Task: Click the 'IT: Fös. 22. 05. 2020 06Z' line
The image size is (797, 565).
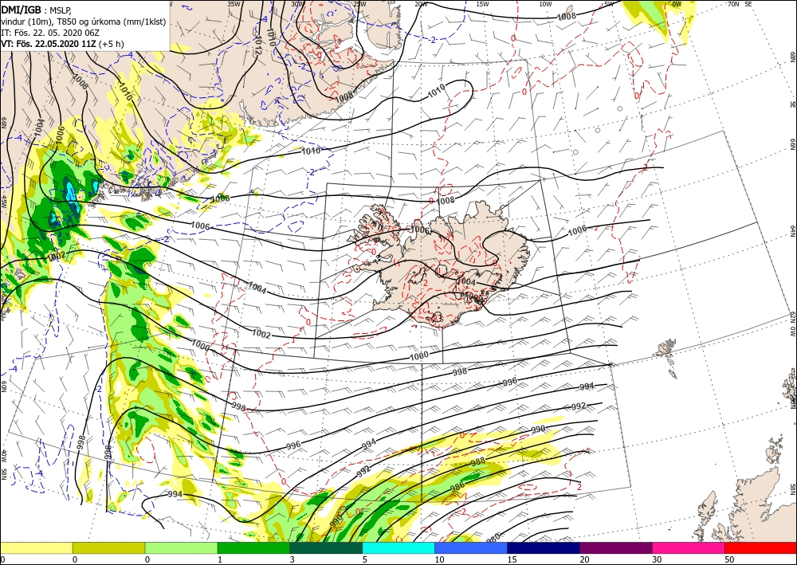Action: pyautogui.click(x=51, y=32)
